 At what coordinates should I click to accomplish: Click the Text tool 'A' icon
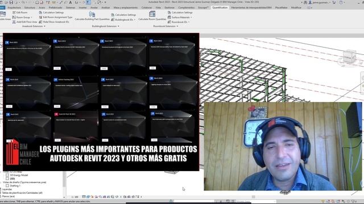pos(71,2)
